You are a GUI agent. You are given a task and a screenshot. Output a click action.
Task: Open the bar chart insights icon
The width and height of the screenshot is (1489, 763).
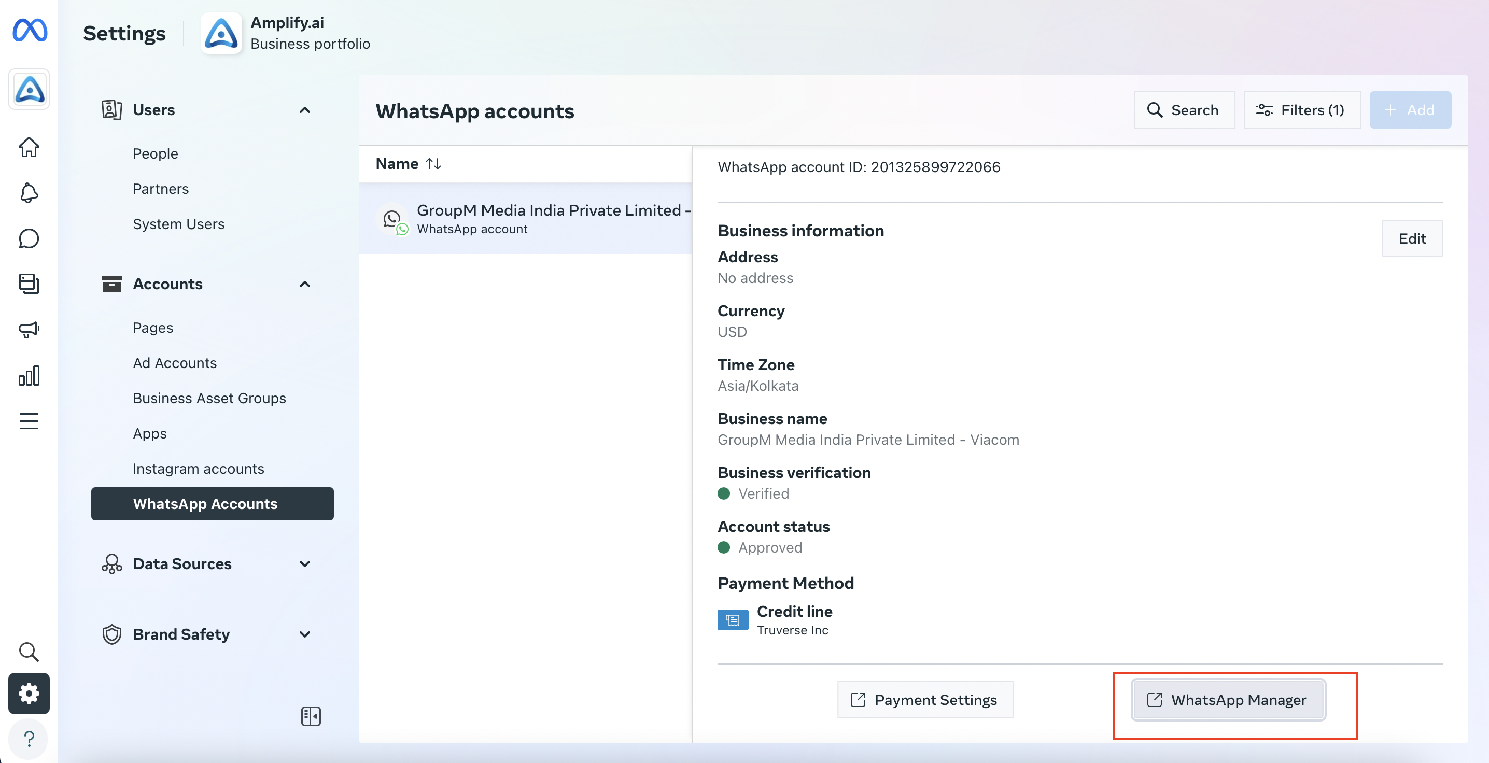[x=29, y=376]
